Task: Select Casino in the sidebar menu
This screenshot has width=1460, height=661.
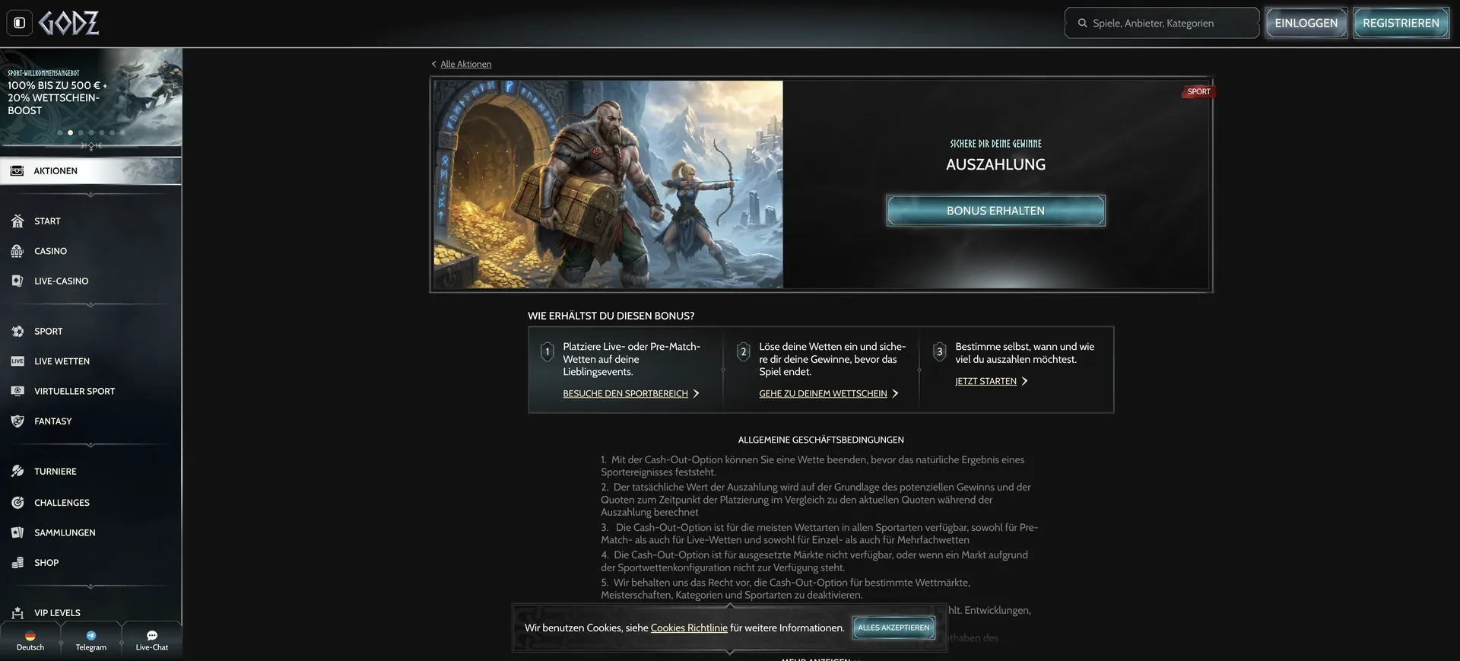Action: pos(50,251)
